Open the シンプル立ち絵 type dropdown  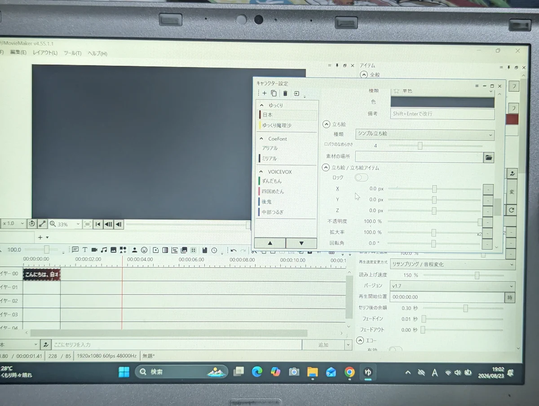(x=424, y=134)
